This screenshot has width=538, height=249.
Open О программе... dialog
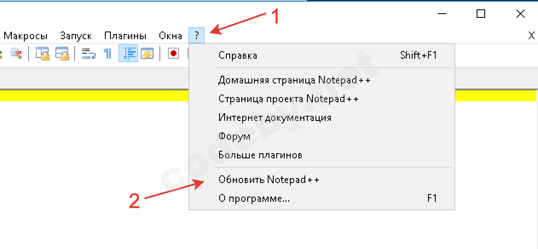pos(322,198)
